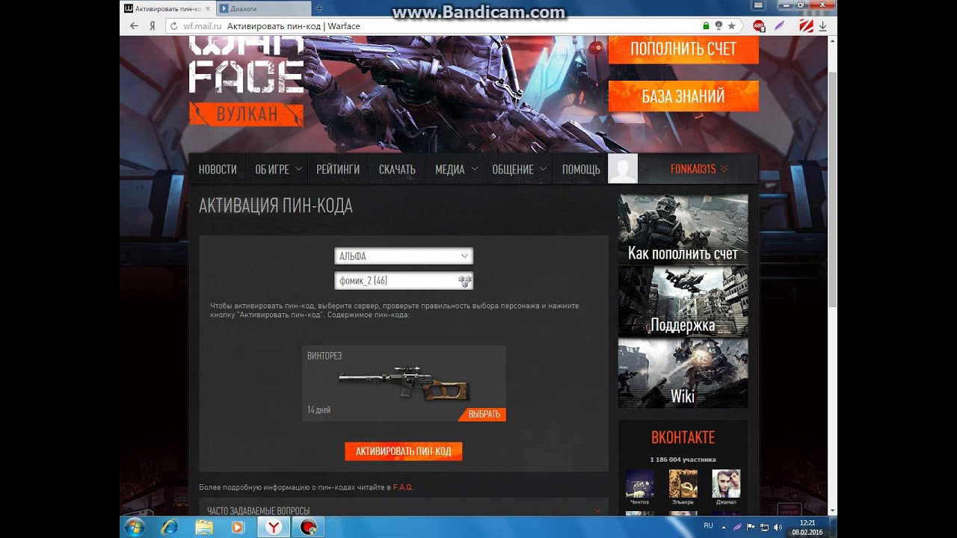The image size is (957, 538).
Task: Open the РЕЙТИНГИ menu item
Action: (x=338, y=170)
